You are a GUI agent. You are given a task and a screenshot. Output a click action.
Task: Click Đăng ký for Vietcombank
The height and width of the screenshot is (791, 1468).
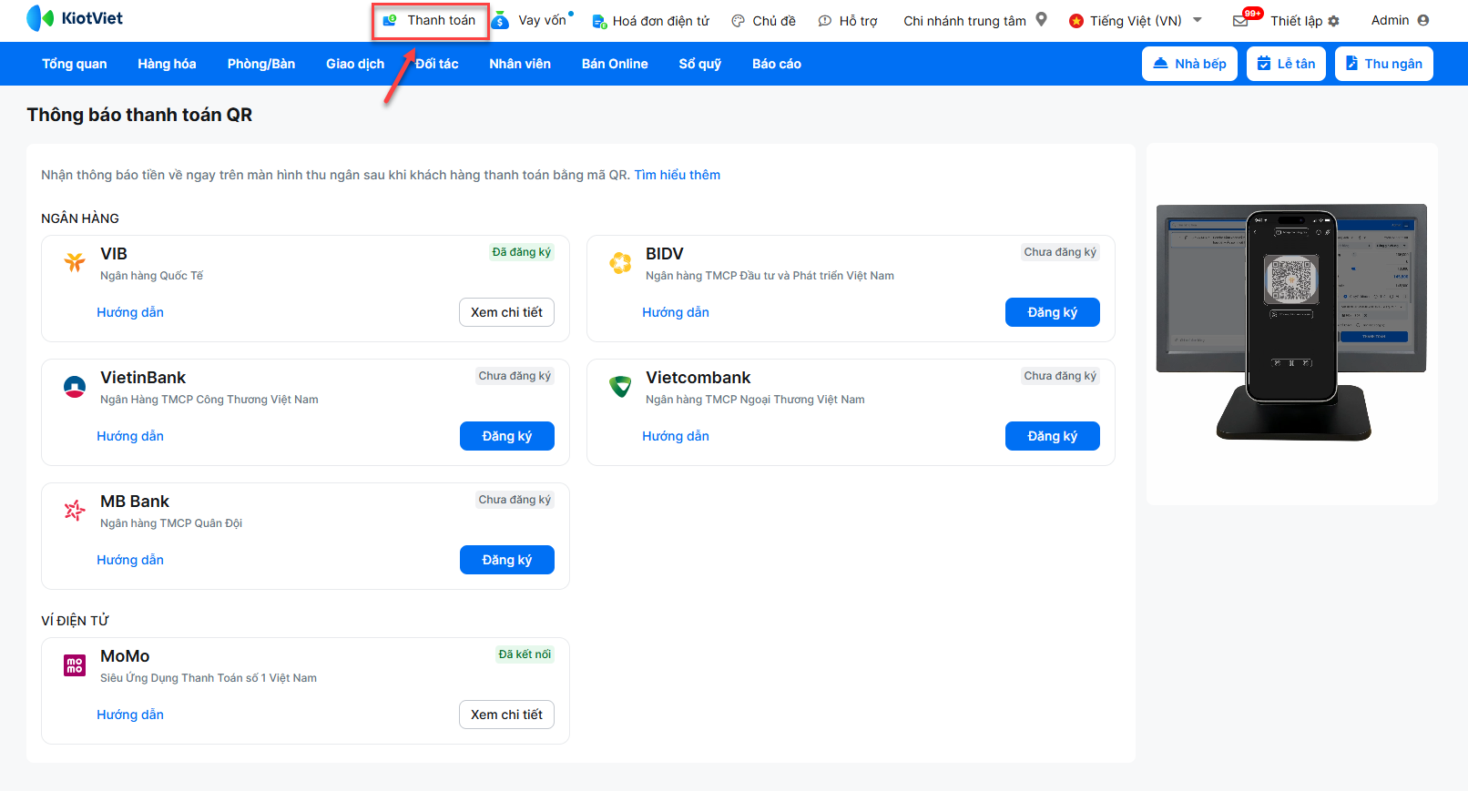click(1053, 436)
